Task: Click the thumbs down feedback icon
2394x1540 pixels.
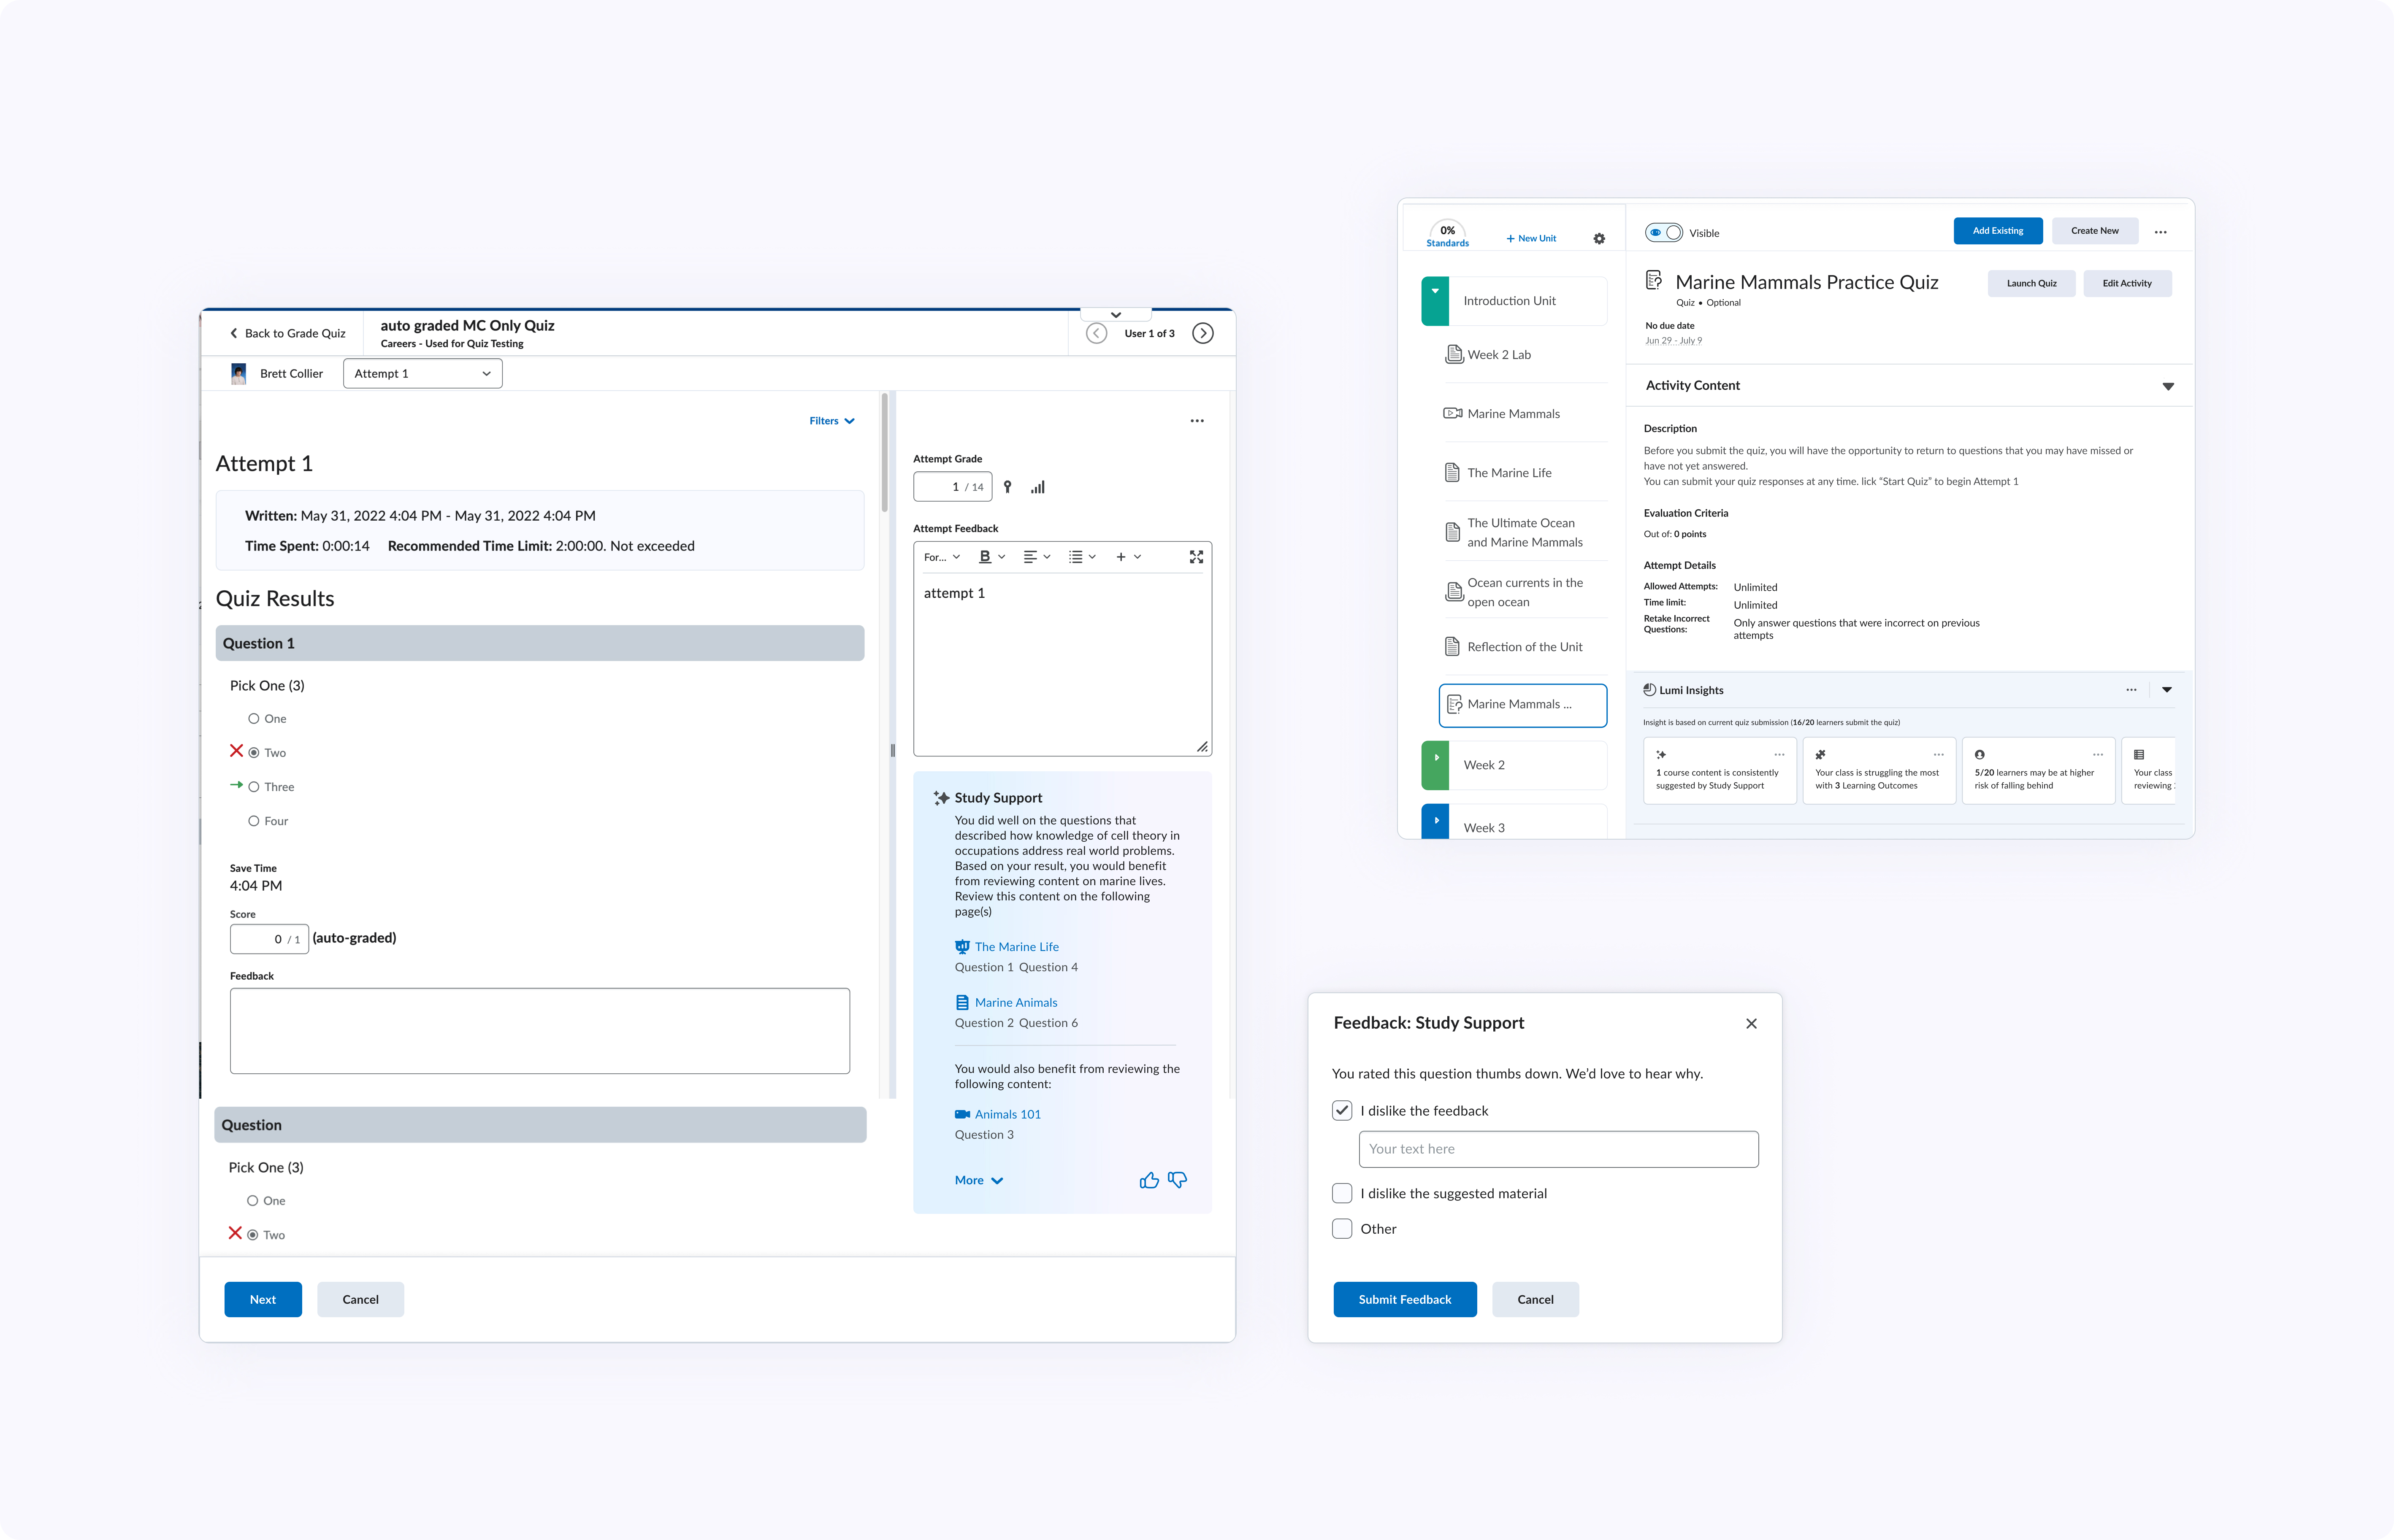Action: (1178, 1180)
